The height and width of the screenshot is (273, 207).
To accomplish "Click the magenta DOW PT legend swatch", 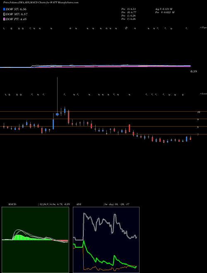I will [x=4, y=19].
